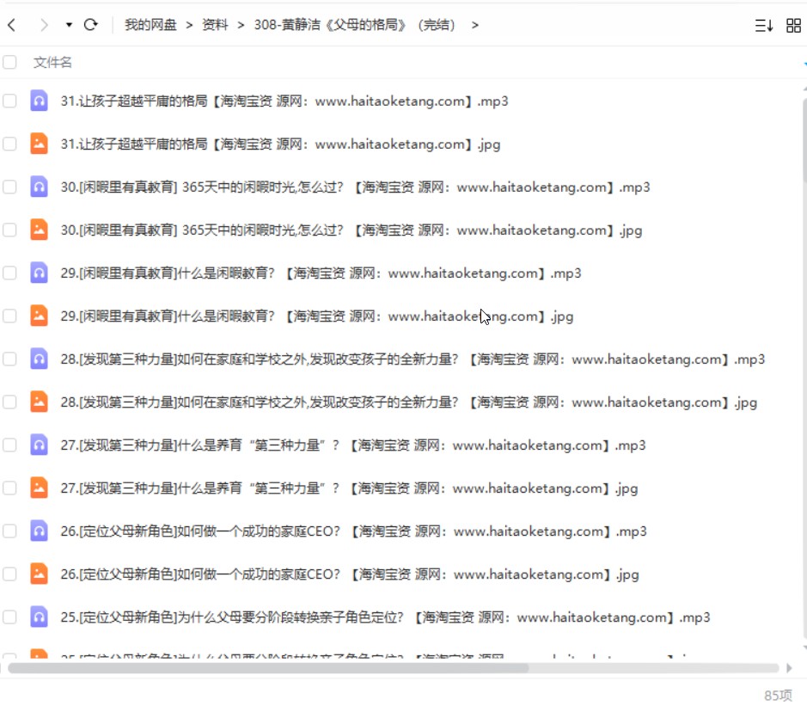Select 26.如何做一个成功的家庭CEO .jpg name
This screenshot has width=807, height=706.
tap(350, 574)
